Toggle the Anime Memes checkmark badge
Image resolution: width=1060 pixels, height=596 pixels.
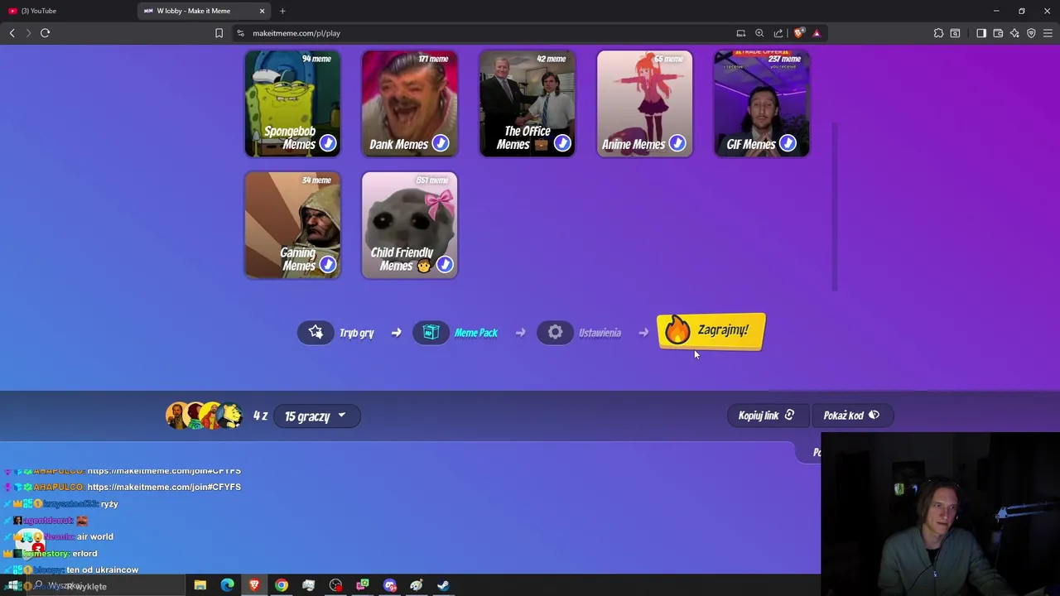[x=677, y=143]
